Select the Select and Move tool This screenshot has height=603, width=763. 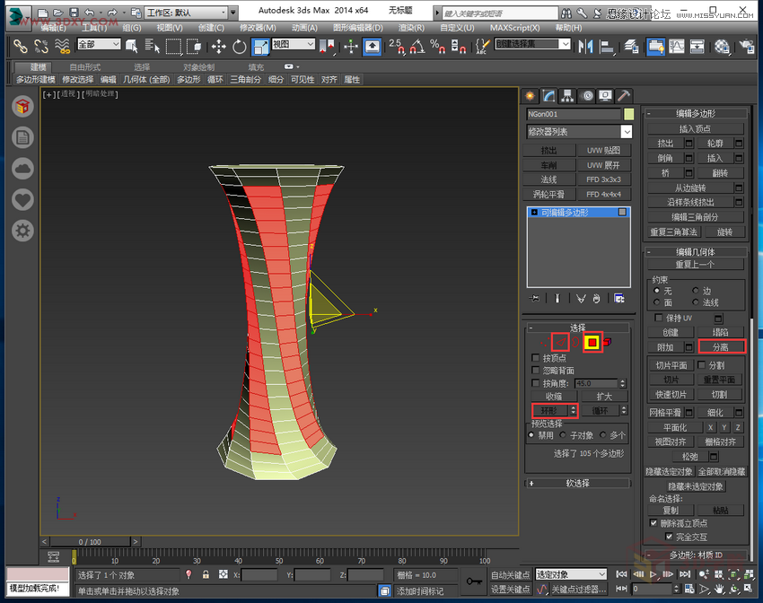(221, 46)
